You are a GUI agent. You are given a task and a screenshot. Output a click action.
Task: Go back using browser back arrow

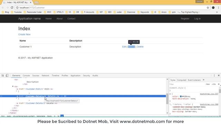(3, 8)
